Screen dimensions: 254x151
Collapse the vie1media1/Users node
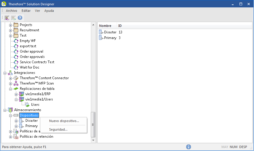click(x=16, y=100)
